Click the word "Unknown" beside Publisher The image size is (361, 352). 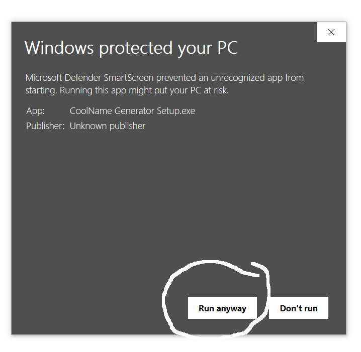(87, 126)
